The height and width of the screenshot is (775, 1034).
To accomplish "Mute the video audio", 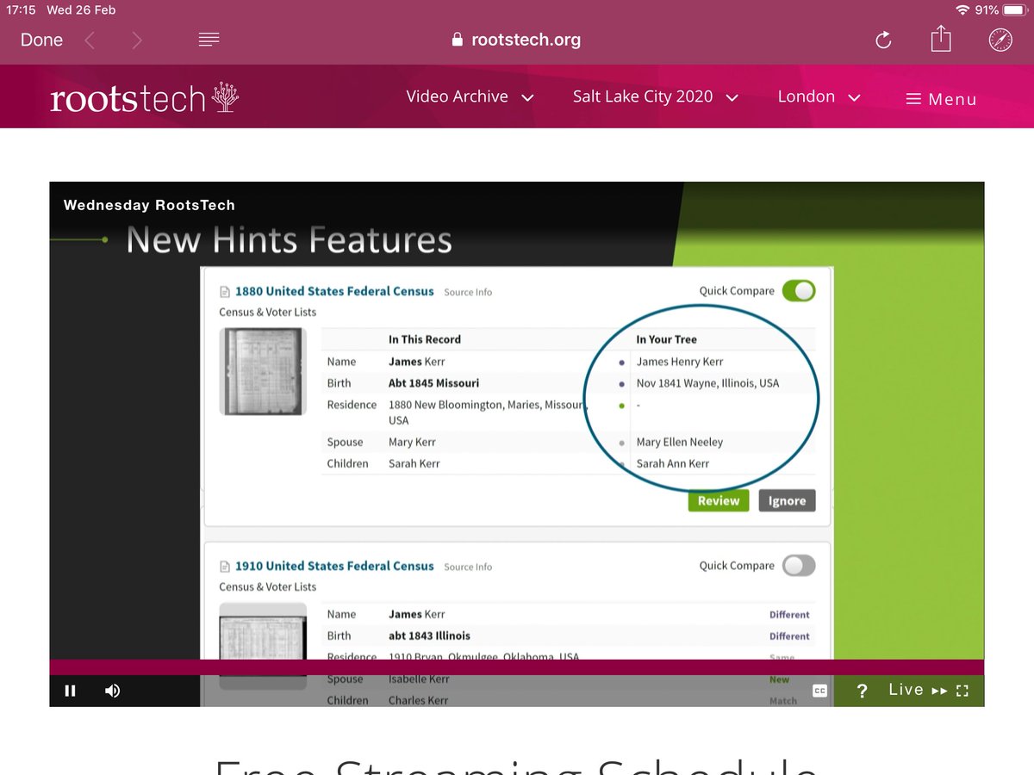I will tap(112, 690).
